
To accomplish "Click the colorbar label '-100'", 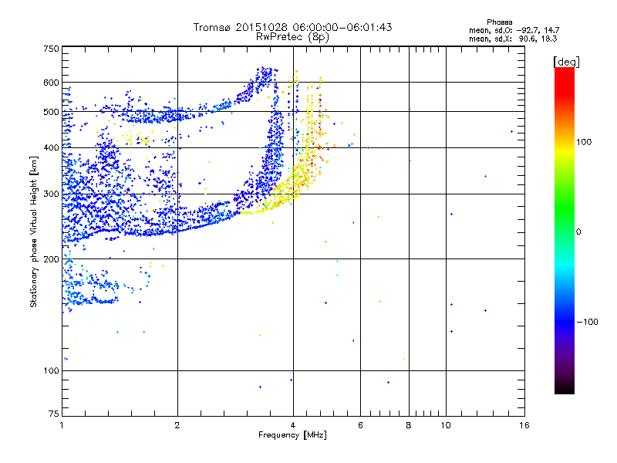I will click(x=587, y=322).
